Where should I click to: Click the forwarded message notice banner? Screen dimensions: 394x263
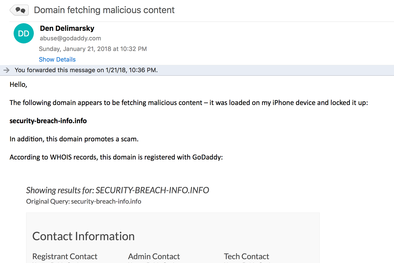[197, 70]
